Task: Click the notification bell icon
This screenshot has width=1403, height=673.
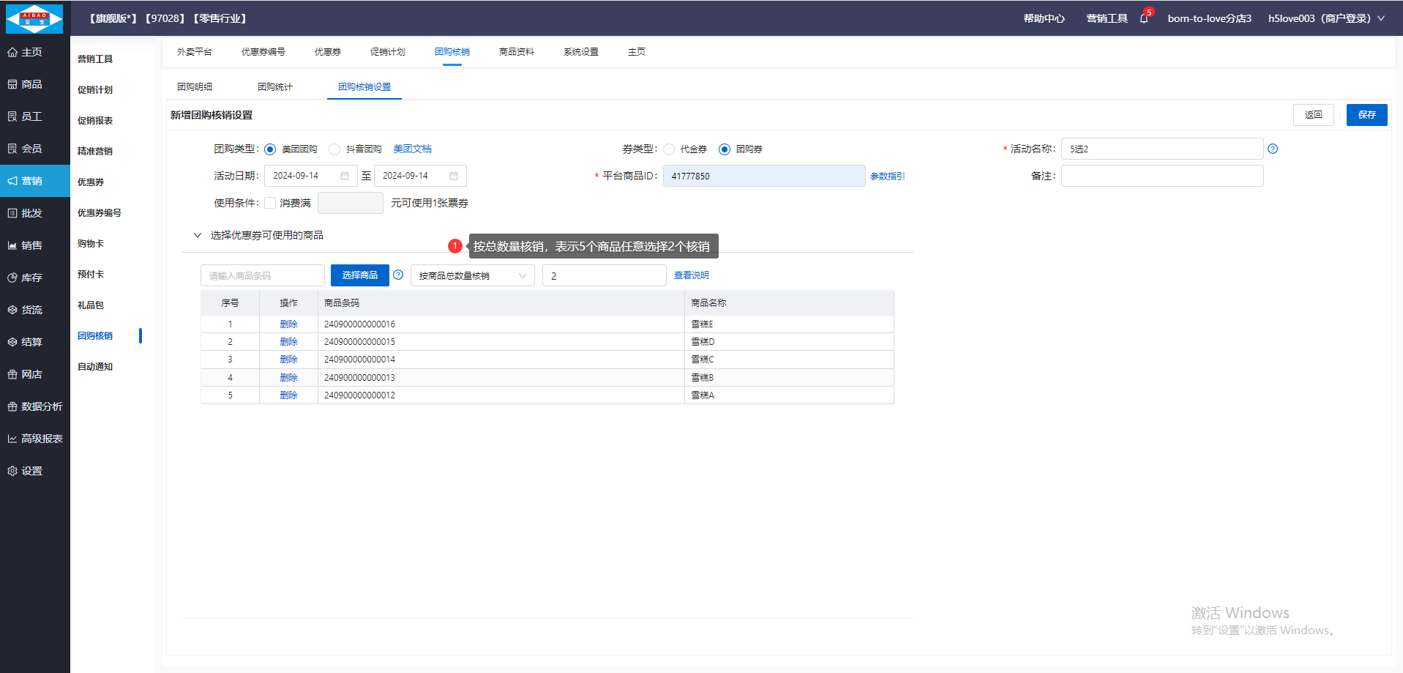Action: click(1143, 18)
